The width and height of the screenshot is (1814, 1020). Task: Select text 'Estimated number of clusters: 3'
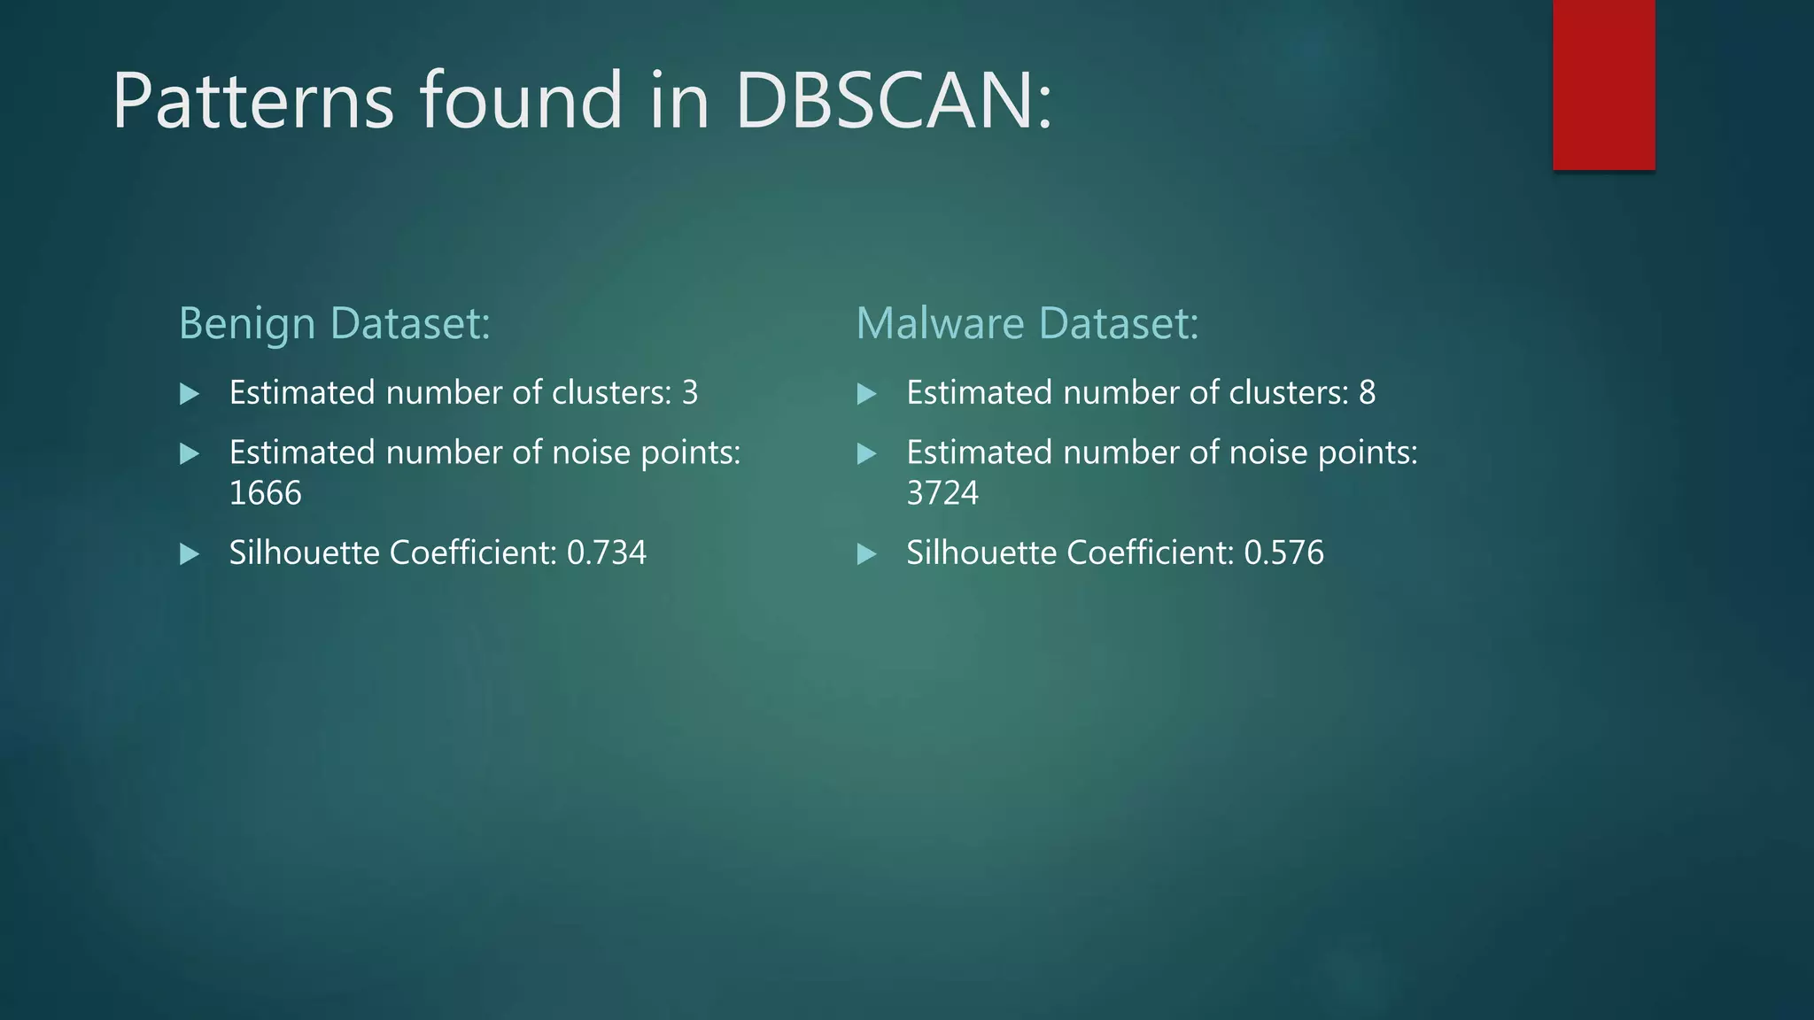463,392
